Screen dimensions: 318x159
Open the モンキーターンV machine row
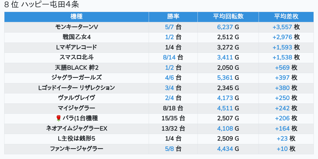[x=76, y=27]
